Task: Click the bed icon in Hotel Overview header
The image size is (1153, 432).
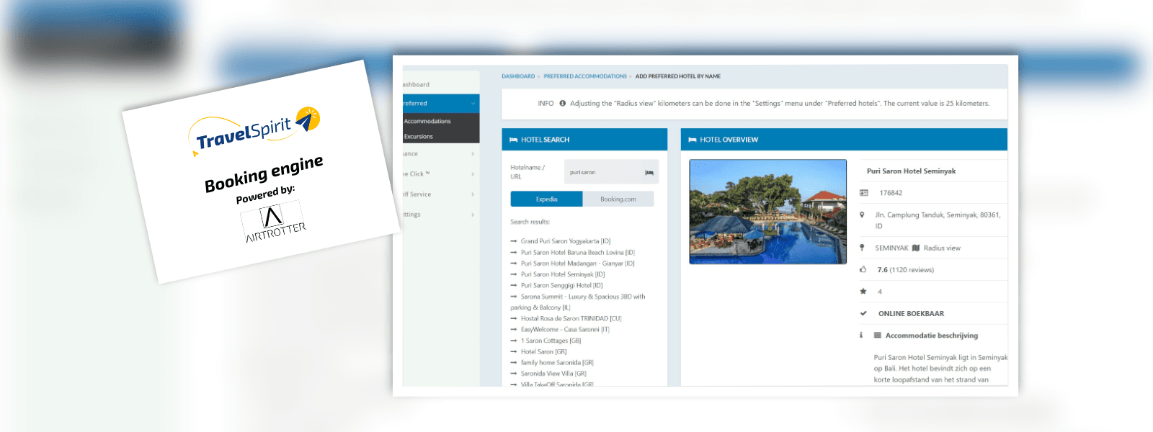Action: 692,140
